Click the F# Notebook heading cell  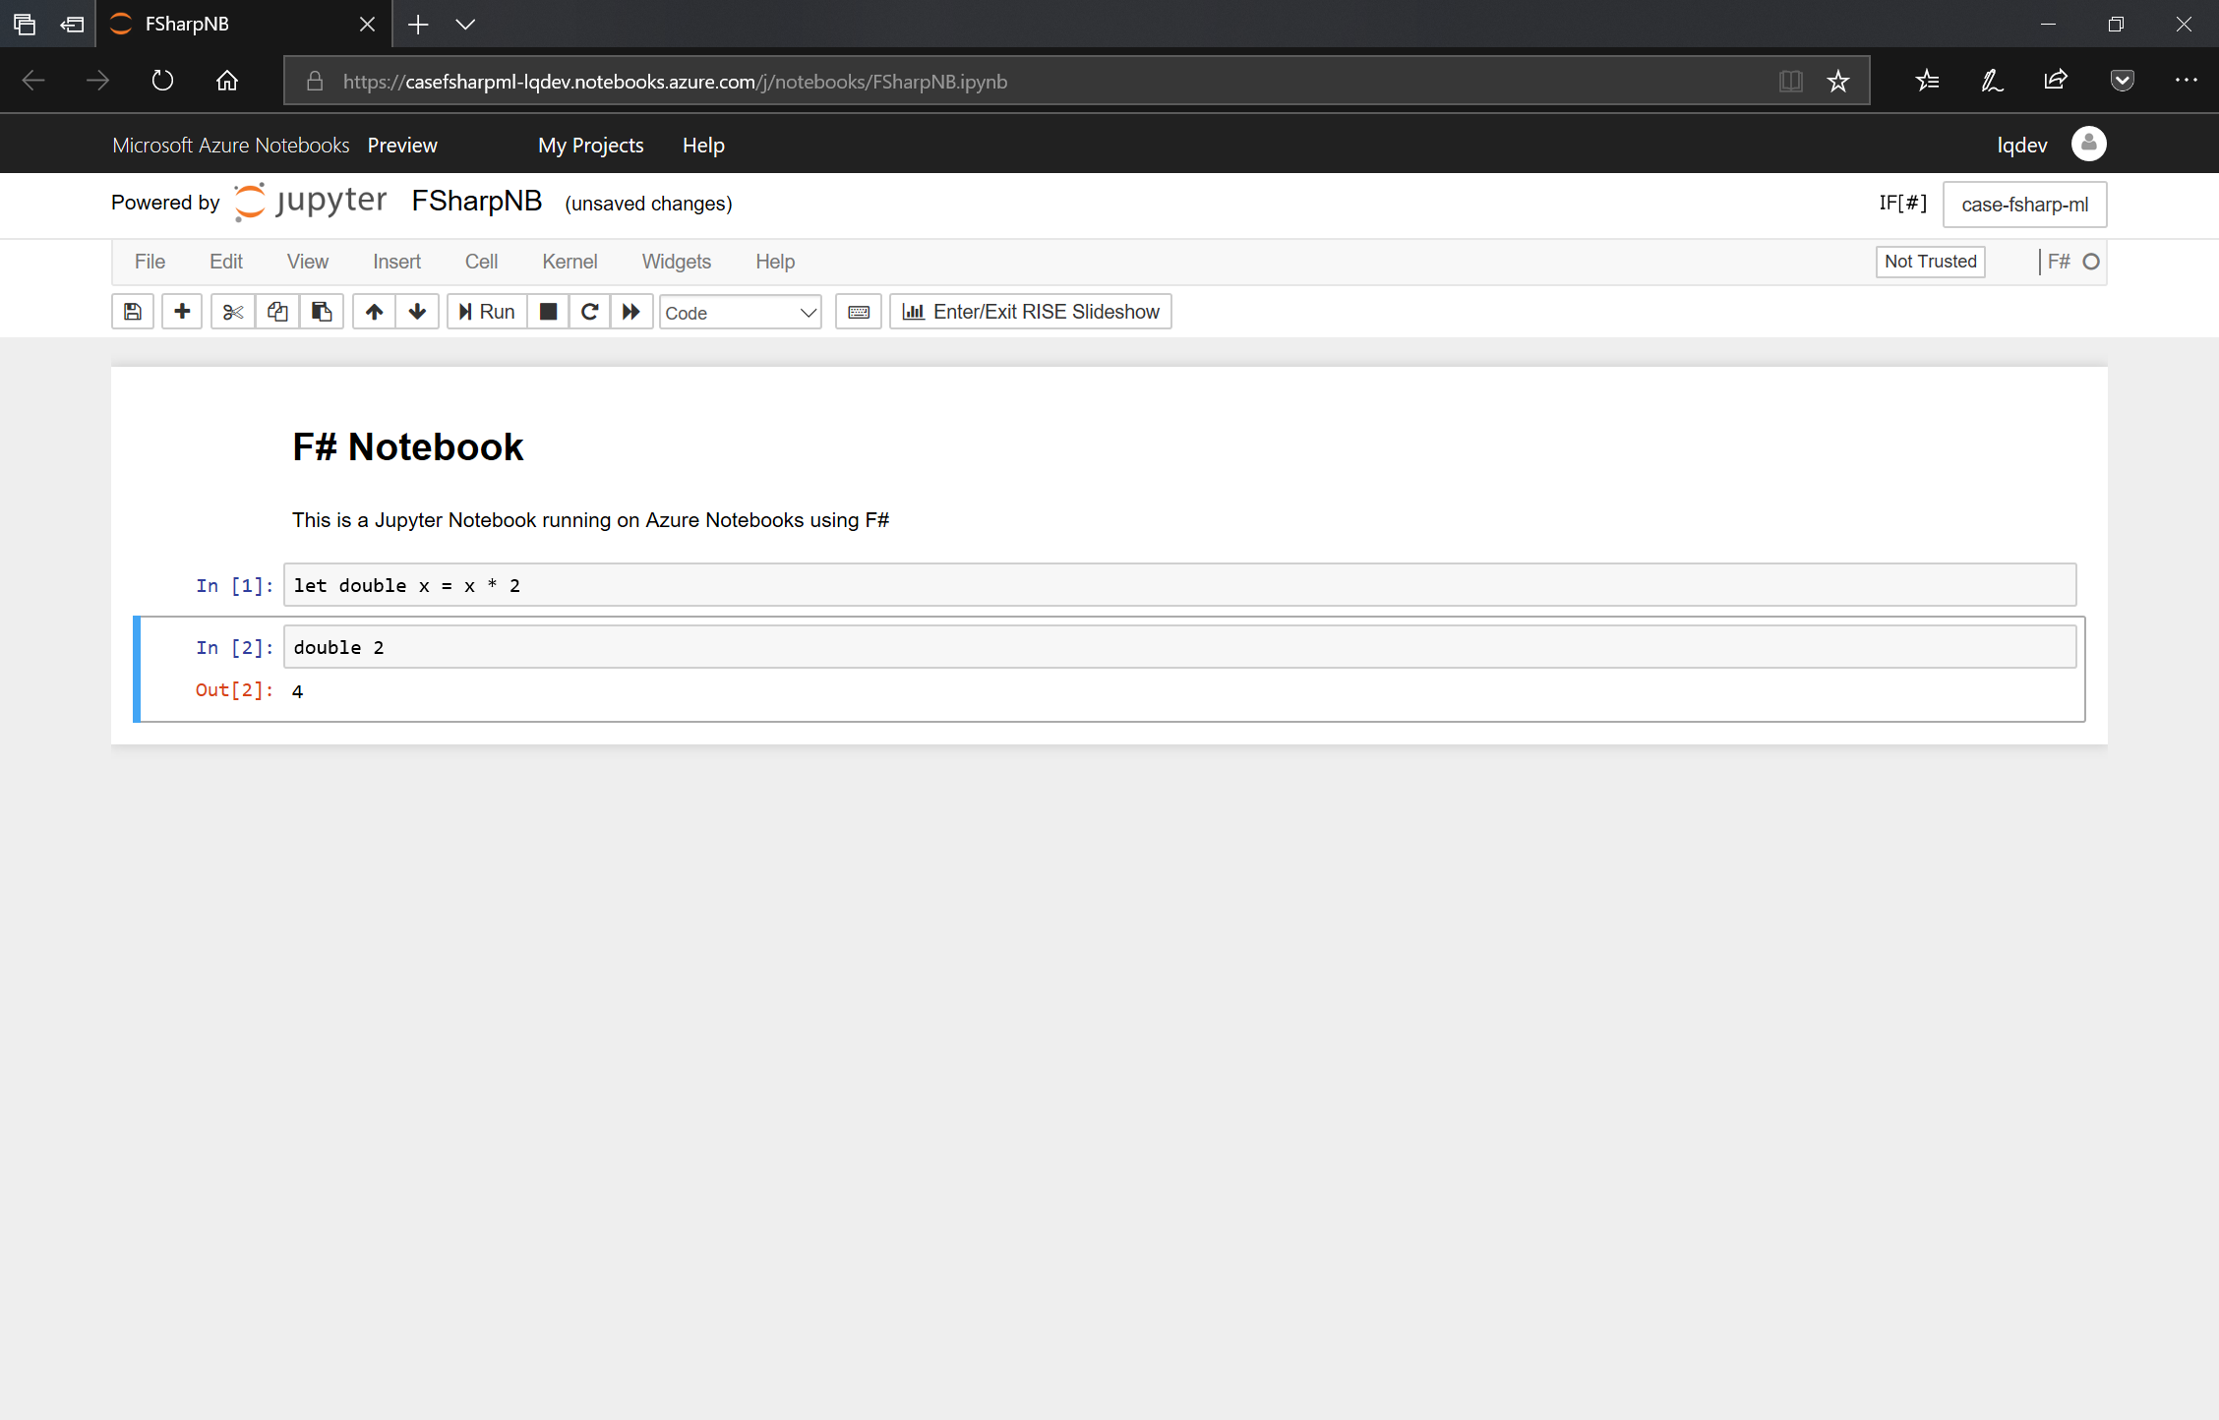coord(407,446)
